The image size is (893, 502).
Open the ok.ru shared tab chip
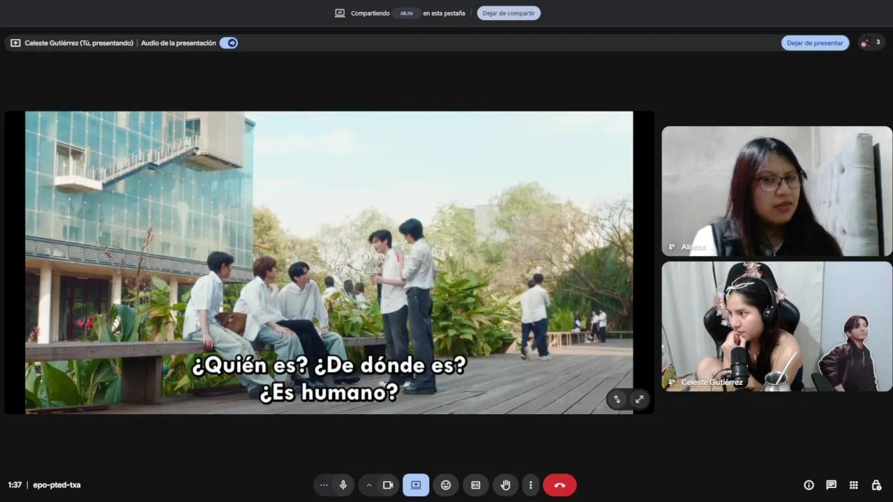(406, 13)
